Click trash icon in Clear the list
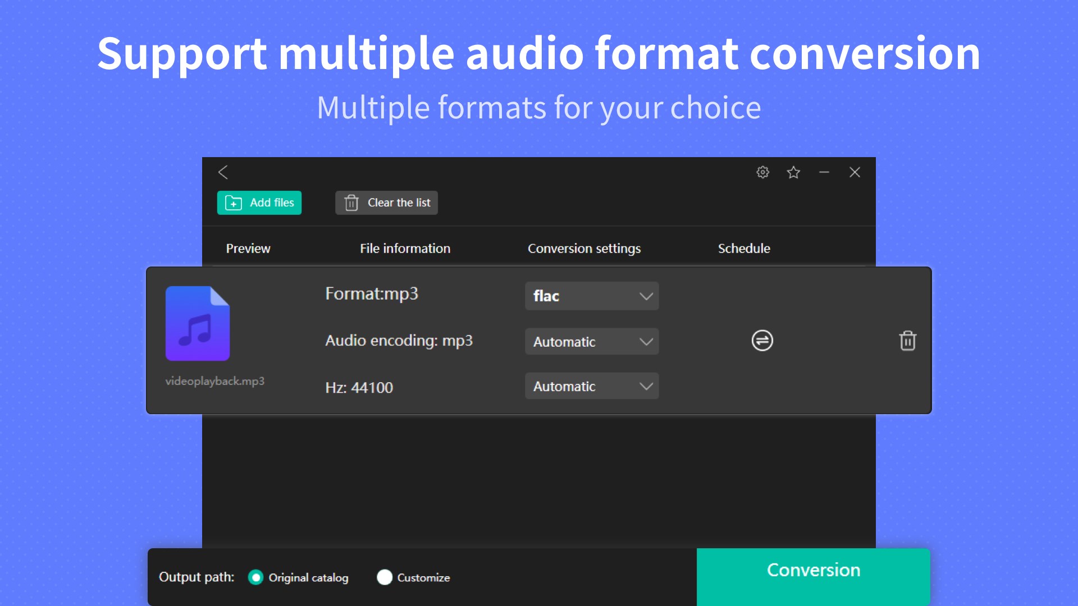Viewport: 1078px width, 606px height. click(351, 203)
